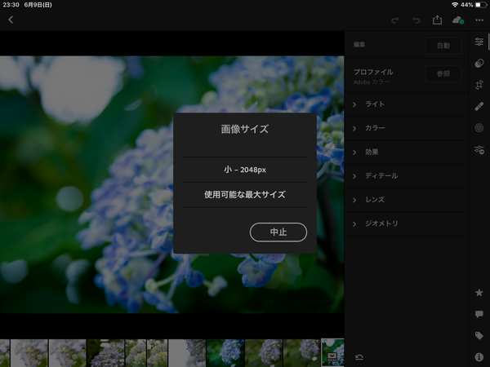
Task: Click the 23:30 clock in status bar
Action: click(x=11, y=5)
